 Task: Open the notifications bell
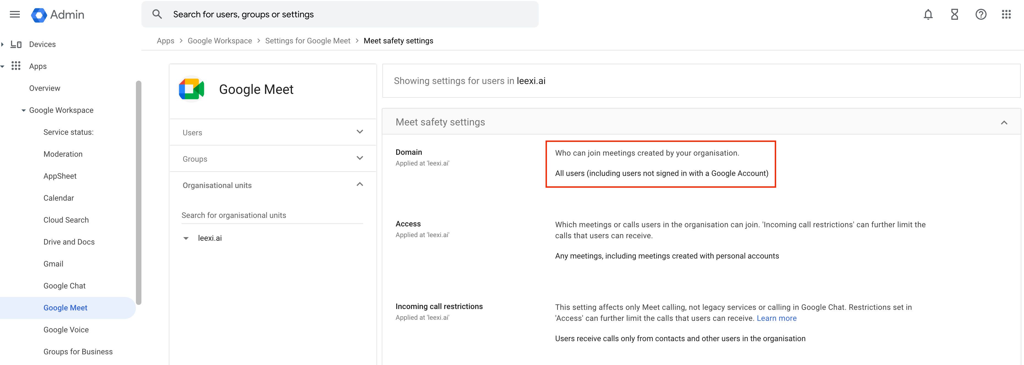[928, 15]
